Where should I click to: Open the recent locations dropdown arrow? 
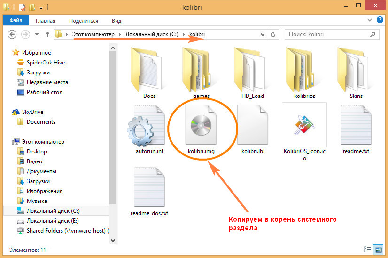point(37,34)
